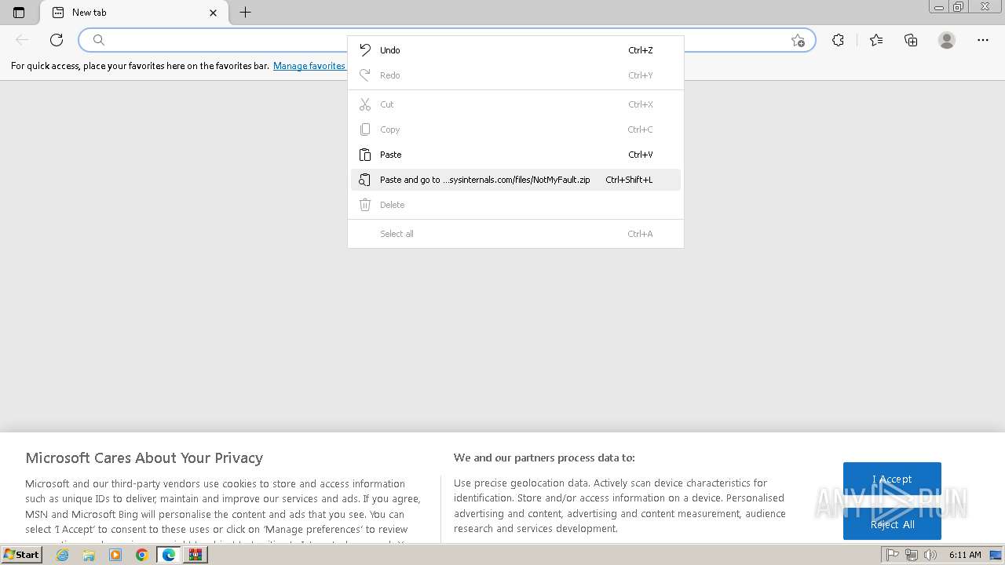Open the Favorites list icon

point(876,40)
